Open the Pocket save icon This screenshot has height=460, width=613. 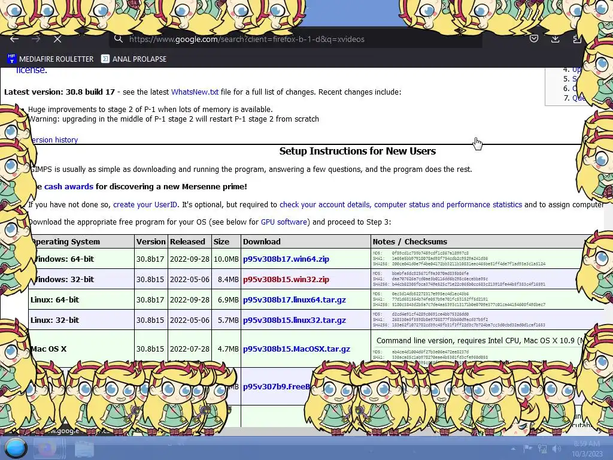tap(533, 39)
